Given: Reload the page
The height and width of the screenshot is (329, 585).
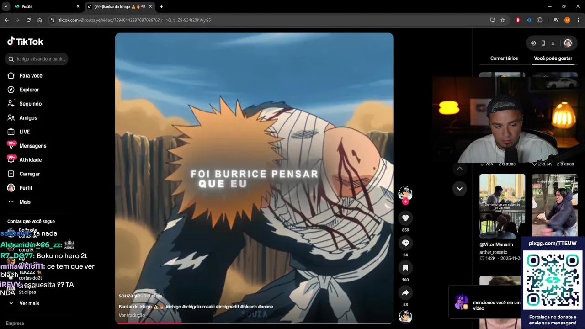Looking at the screenshot, I should (28, 20).
